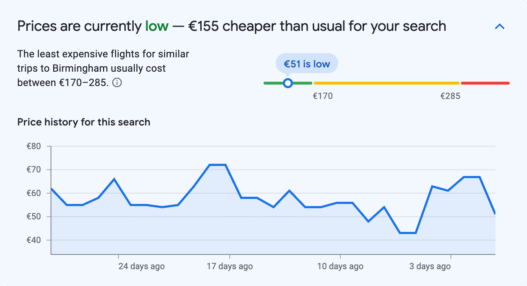Click the 24 days ago axis label
Viewport: 527px width, 286px height.
141,266
